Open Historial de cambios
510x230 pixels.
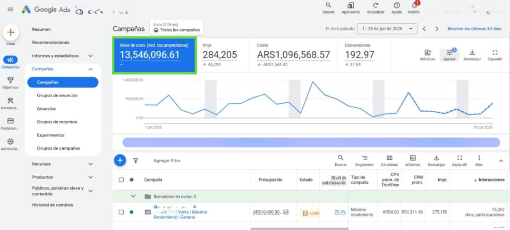52,205
